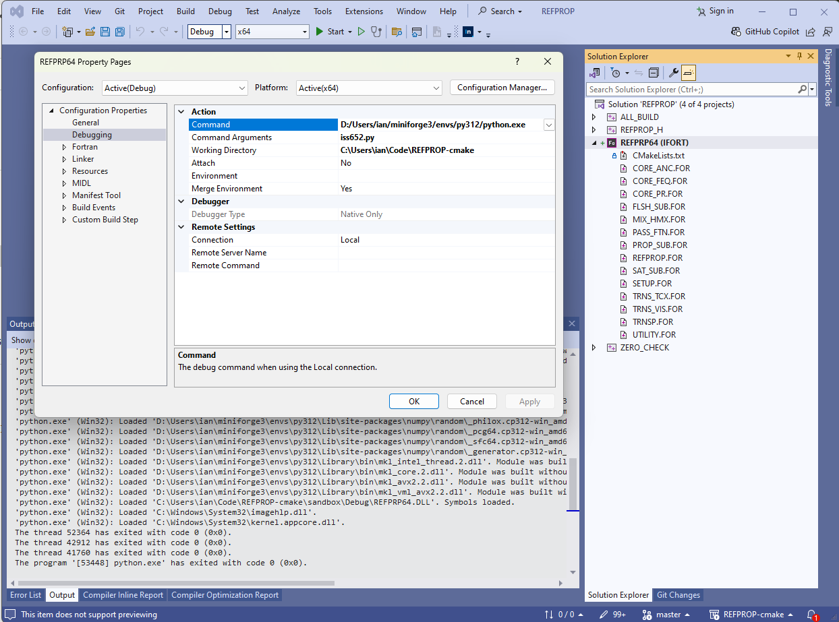The height and width of the screenshot is (622, 839).
Task: Click Collapse All icon in Solution Explorer
Action: click(x=654, y=73)
